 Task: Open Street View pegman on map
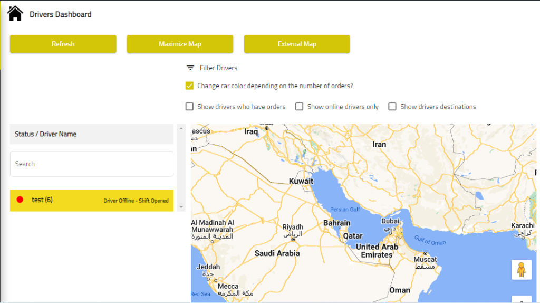[x=522, y=270]
